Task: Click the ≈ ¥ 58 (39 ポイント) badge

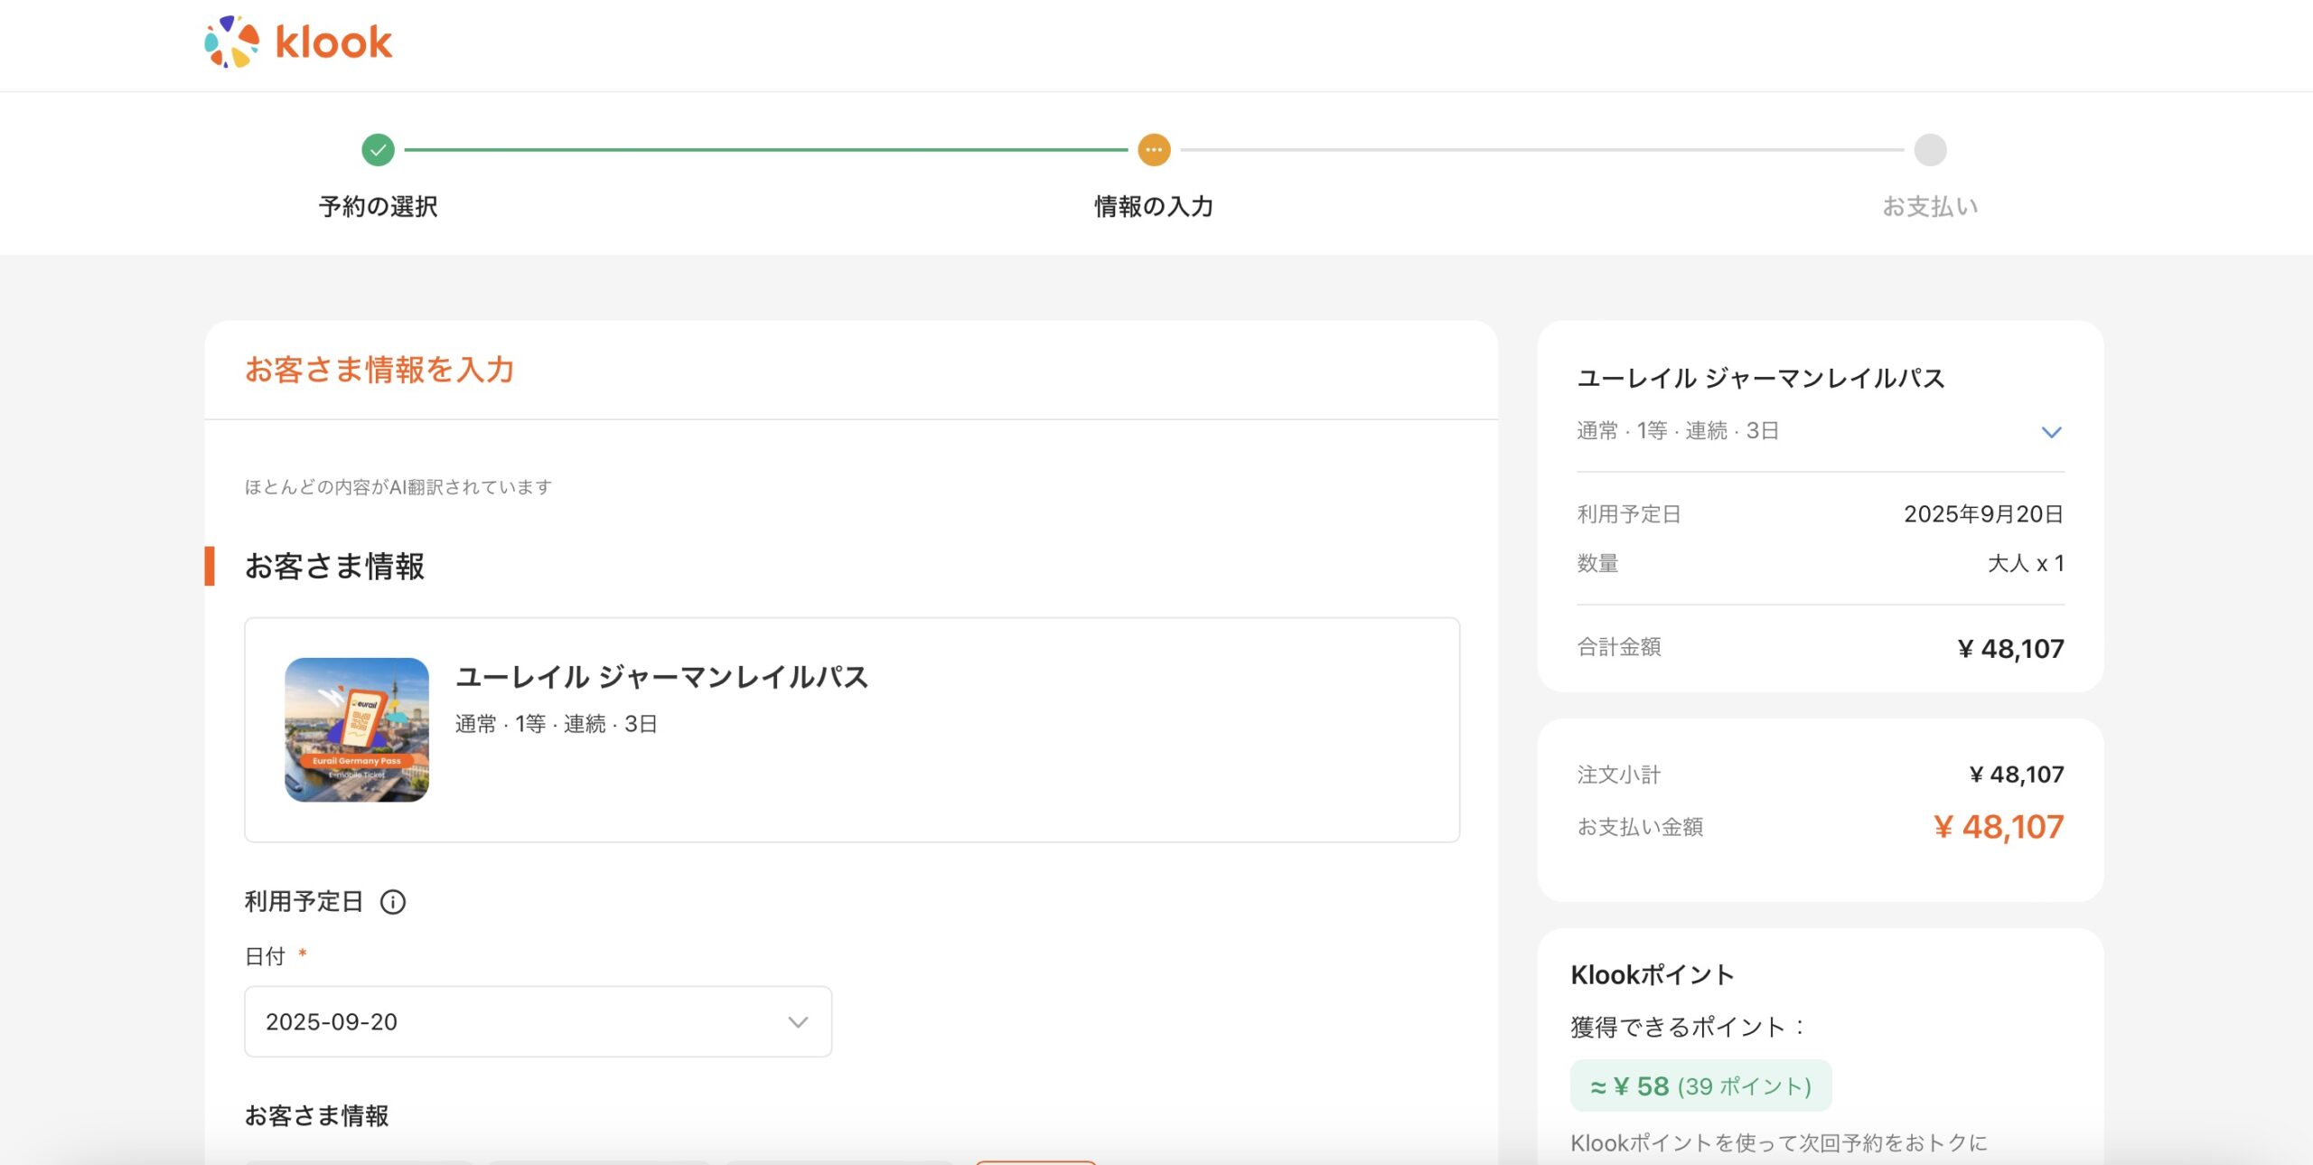Action: pos(1700,1085)
